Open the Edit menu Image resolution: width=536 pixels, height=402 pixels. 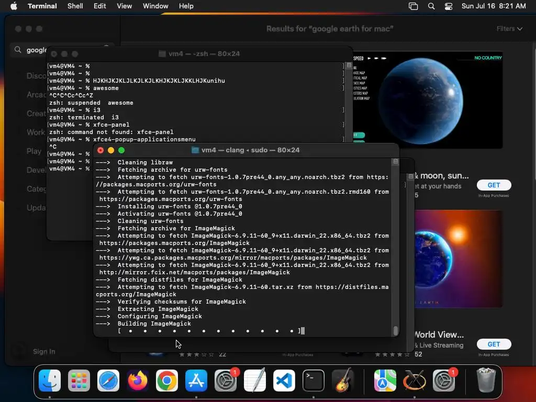100,6
